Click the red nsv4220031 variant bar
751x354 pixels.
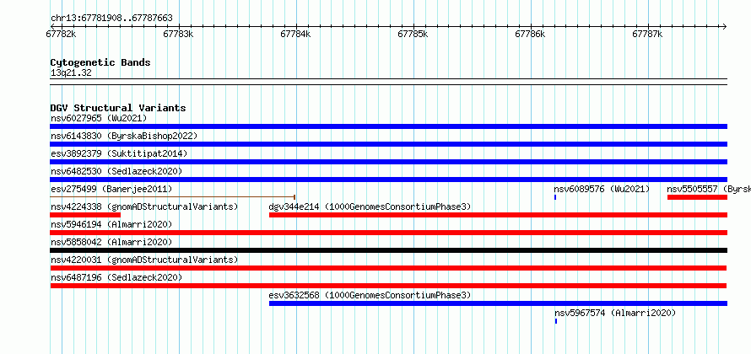click(x=388, y=268)
